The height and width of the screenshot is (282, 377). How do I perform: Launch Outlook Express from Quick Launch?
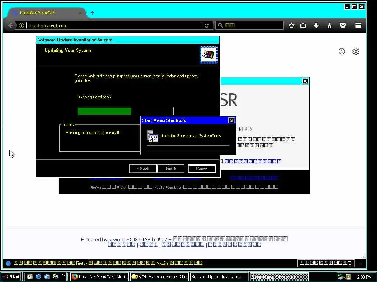47,276
